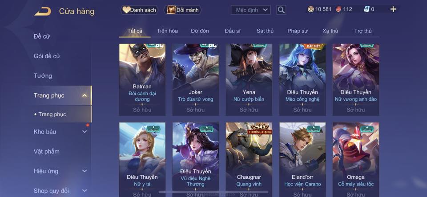Open Đổi mảnh fragment exchange chest
The width and height of the screenshot is (427, 197).
183,10
